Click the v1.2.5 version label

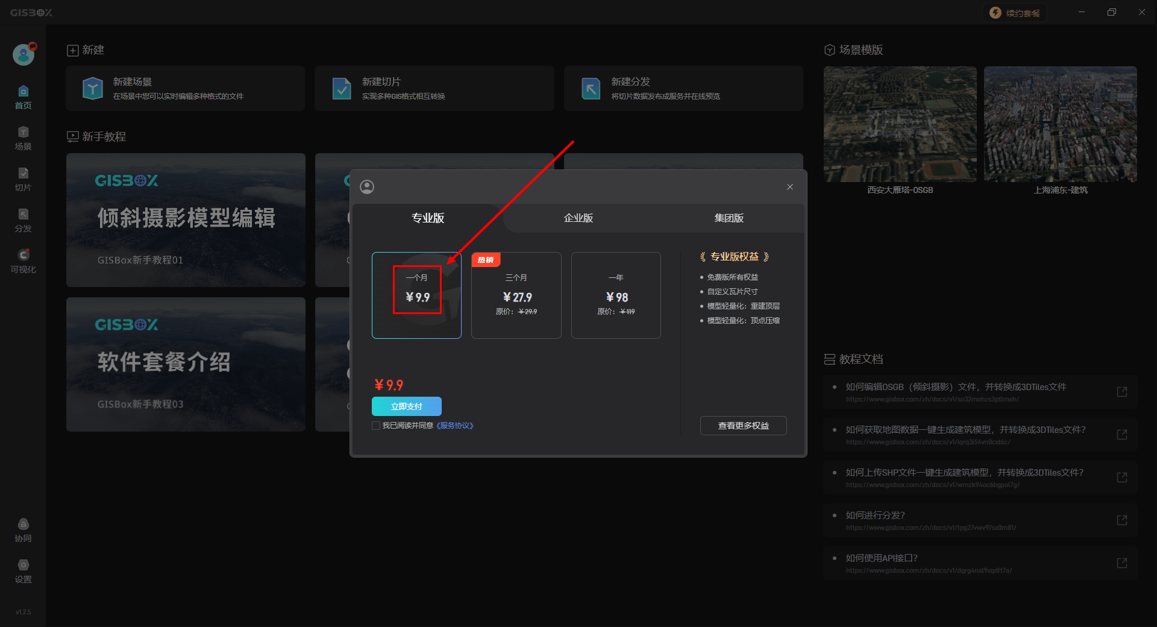[x=23, y=612]
